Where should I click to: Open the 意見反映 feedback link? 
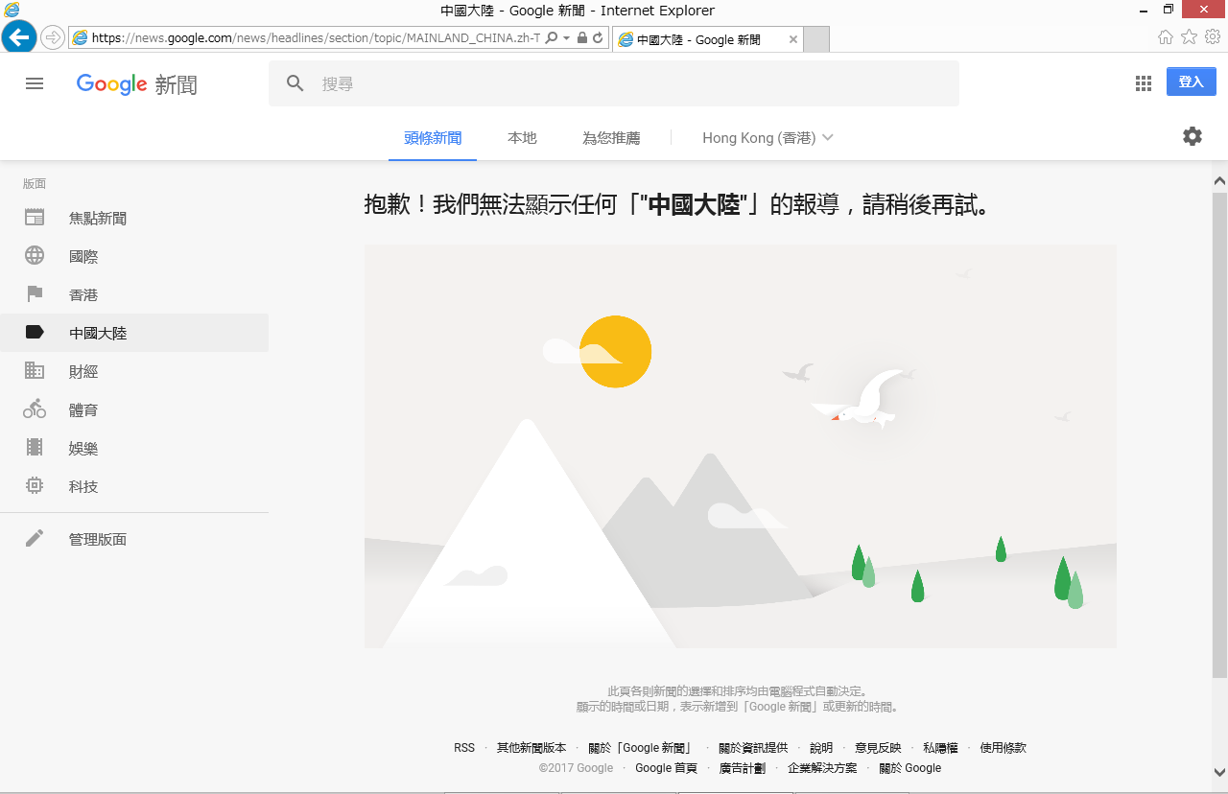click(878, 748)
